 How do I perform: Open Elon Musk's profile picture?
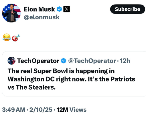point(11,13)
